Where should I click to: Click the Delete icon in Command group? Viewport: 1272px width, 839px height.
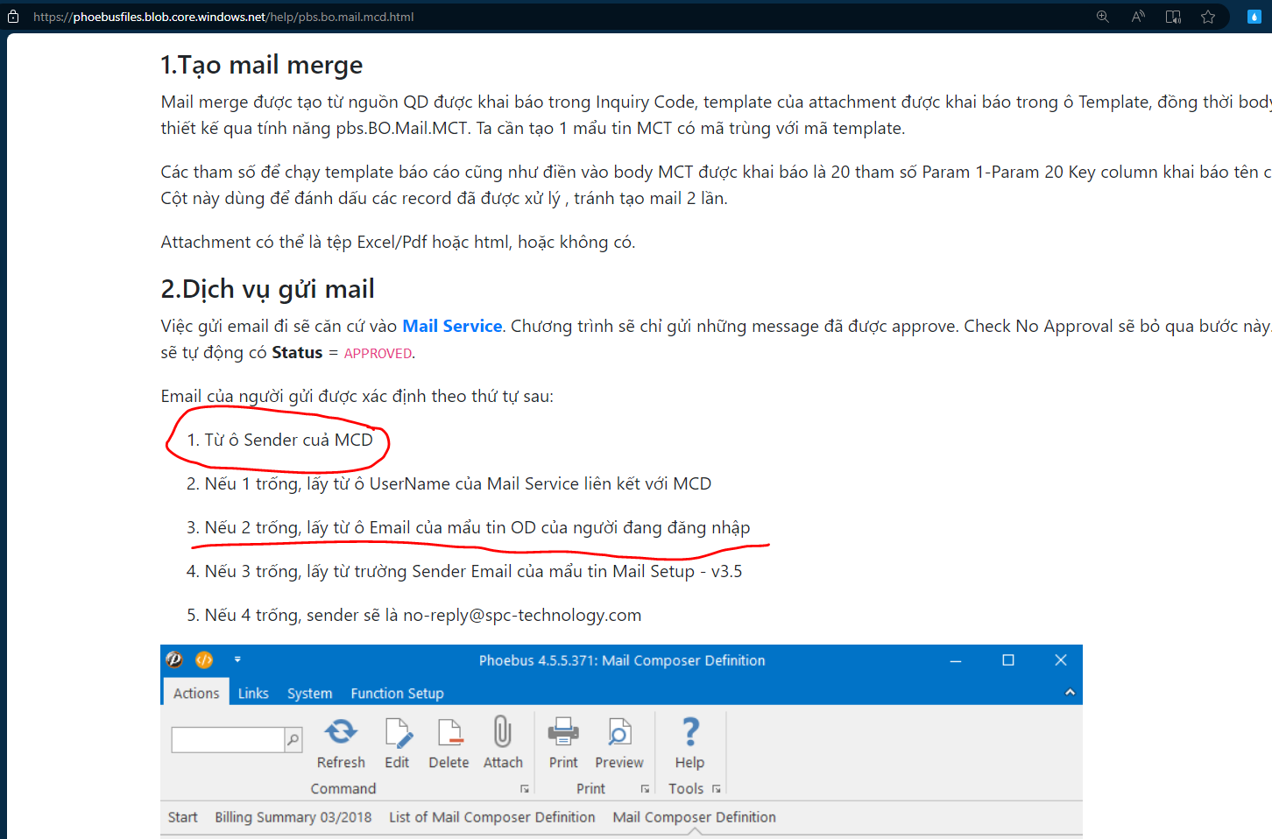click(449, 732)
